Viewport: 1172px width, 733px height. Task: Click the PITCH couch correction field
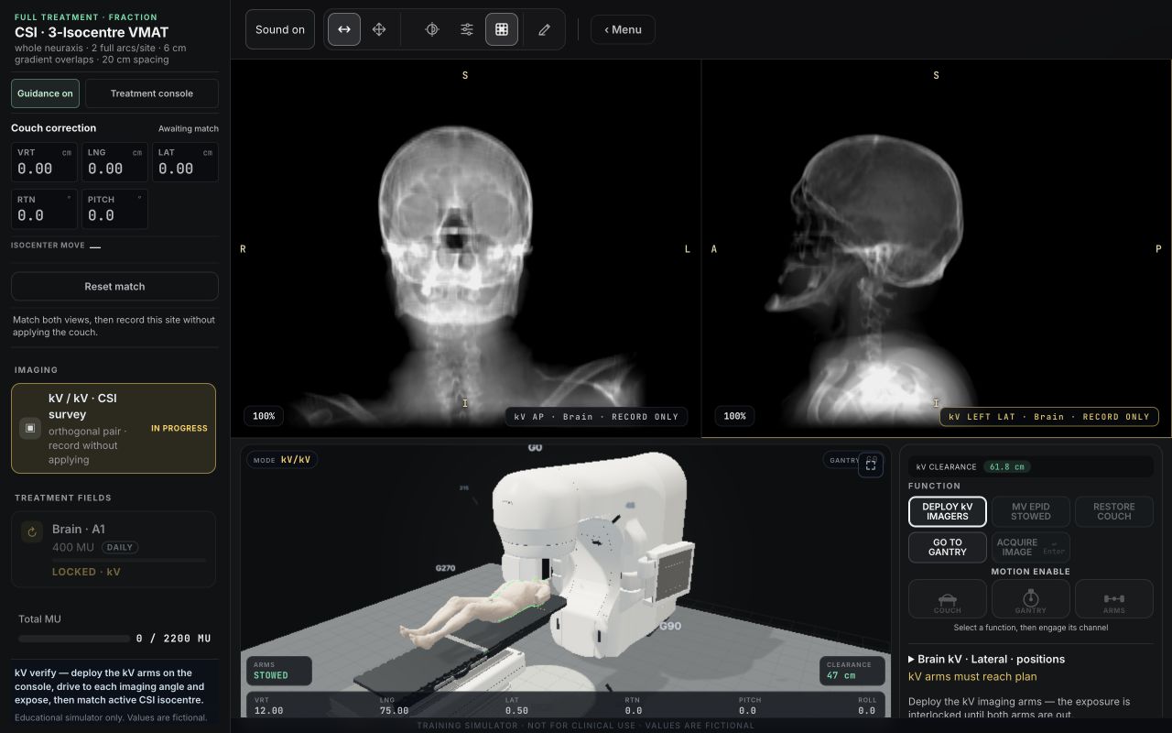[x=114, y=209]
